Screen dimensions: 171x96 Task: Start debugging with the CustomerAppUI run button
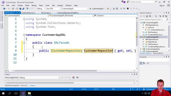[x=96, y=9]
